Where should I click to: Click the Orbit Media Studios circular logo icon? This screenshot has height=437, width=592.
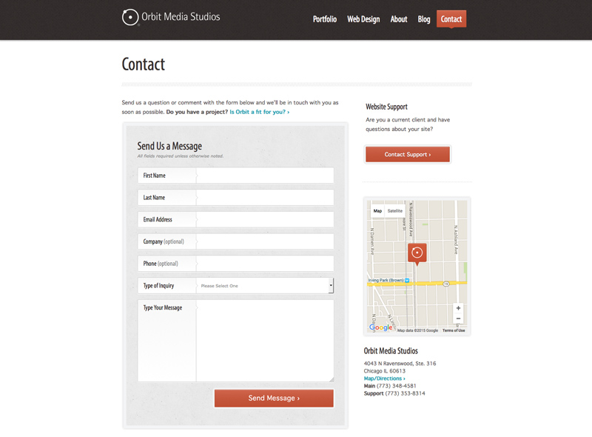pyautogui.click(x=130, y=17)
